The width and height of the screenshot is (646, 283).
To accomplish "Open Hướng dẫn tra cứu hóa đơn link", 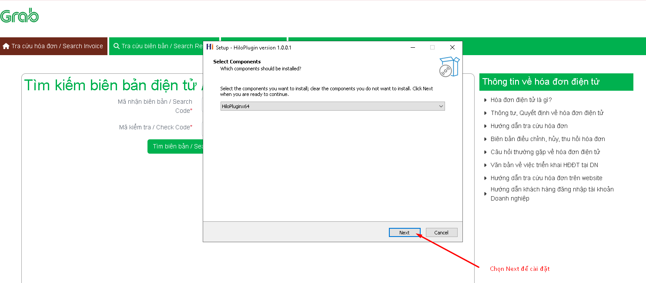I will click(529, 126).
